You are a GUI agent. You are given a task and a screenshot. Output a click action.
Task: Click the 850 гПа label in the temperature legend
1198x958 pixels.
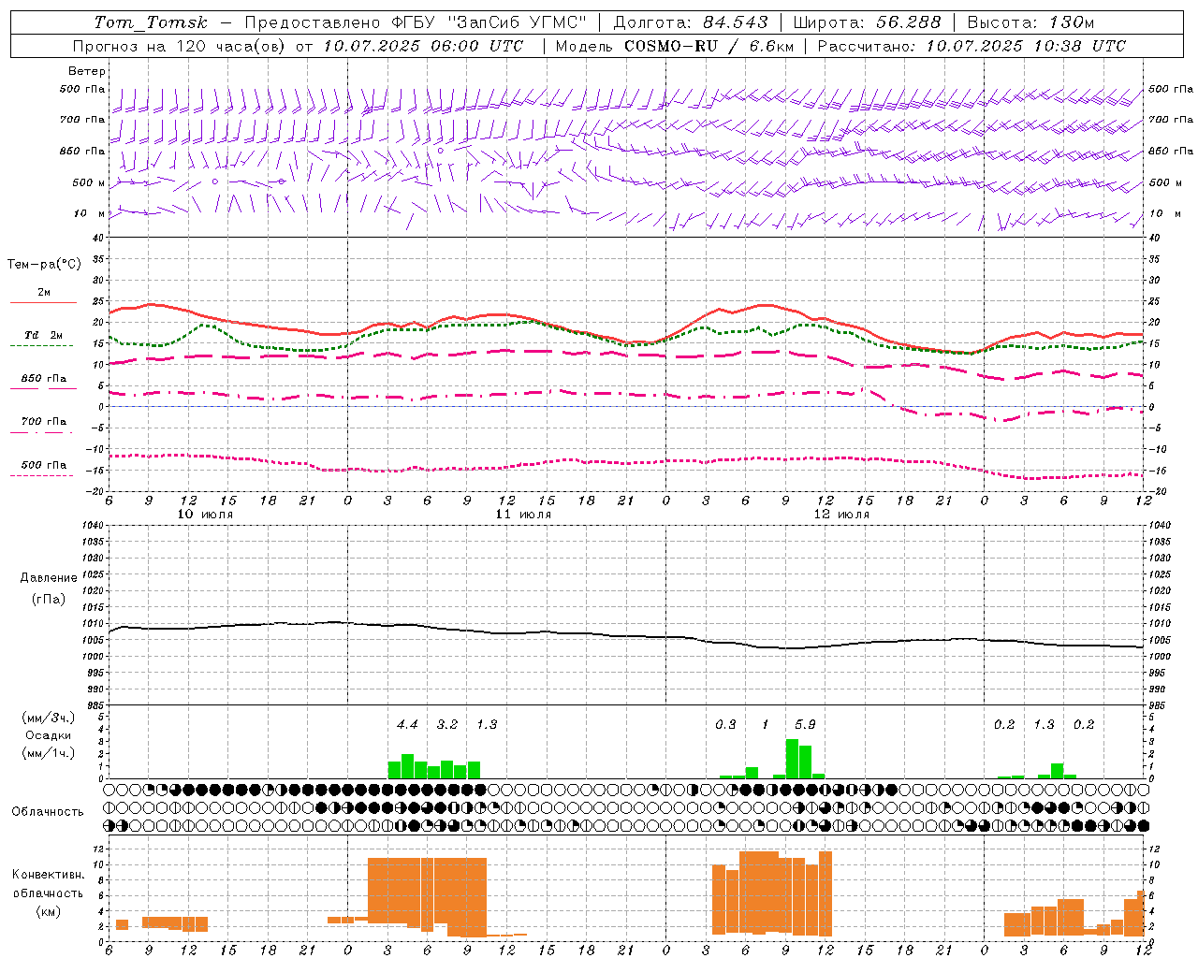(44, 379)
